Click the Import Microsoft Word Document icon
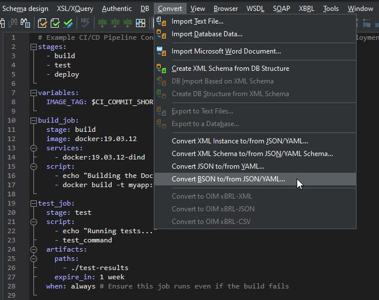 162,51
